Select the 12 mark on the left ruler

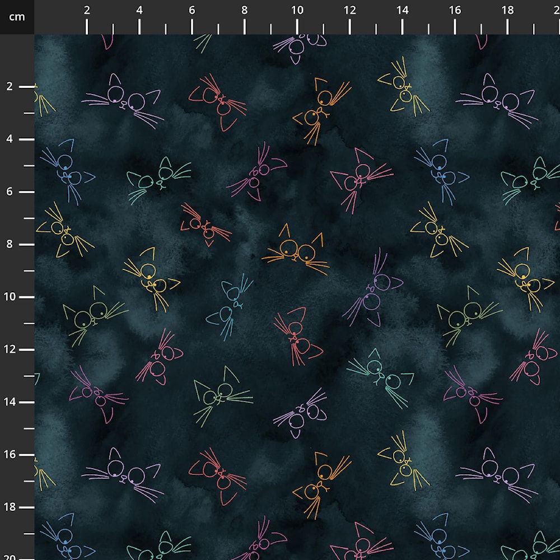coord(10,349)
